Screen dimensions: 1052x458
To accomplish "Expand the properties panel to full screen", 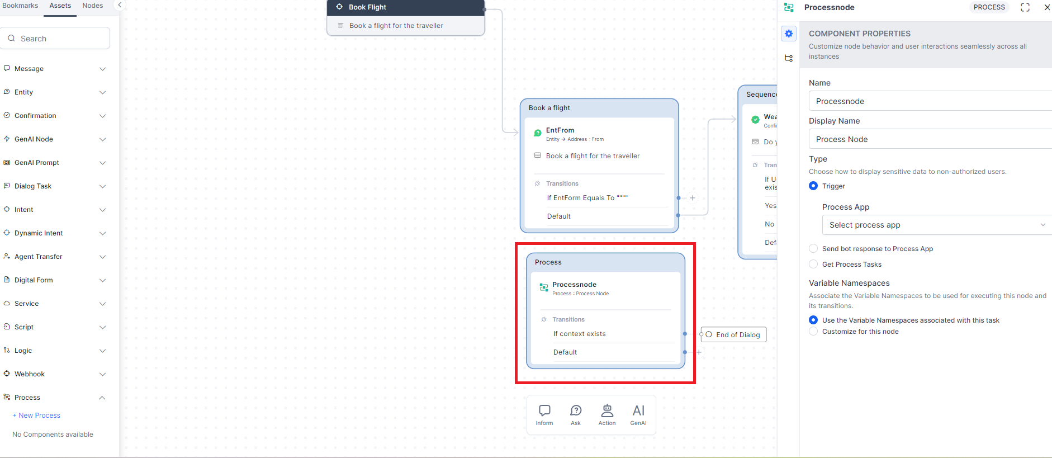I will coord(1025,7).
